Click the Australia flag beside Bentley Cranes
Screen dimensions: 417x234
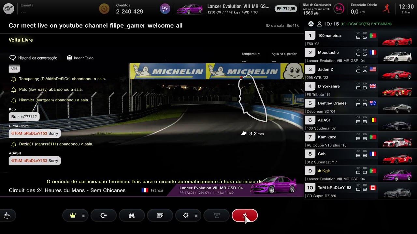coord(373,103)
